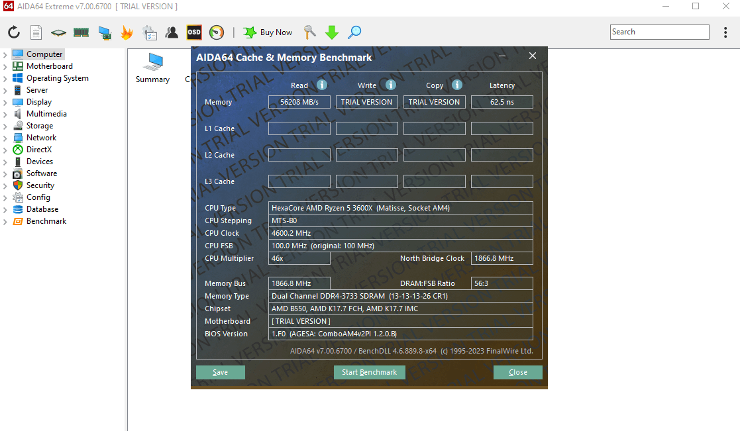Expand the Network tree node arrow
740x431 pixels.
click(5, 138)
